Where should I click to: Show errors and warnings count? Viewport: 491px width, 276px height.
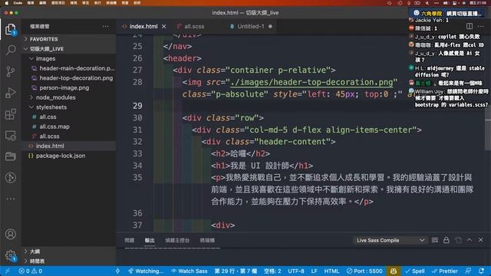pos(31,271)
